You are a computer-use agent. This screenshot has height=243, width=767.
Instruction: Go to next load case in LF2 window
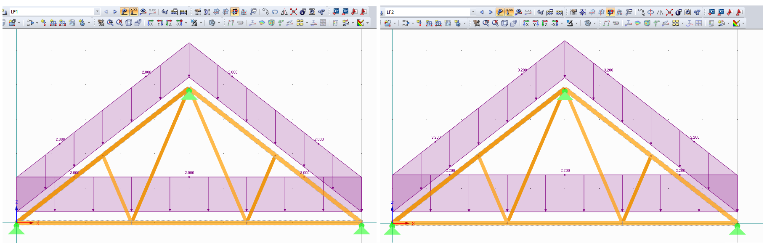[x=491, y=11]
